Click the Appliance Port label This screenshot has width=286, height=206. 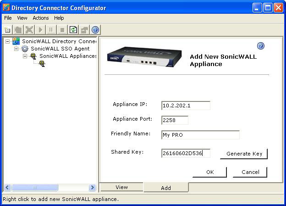(132, 119)
